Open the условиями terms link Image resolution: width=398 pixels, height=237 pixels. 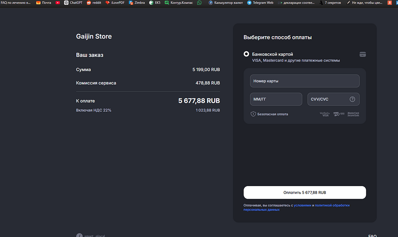point(302,205)
